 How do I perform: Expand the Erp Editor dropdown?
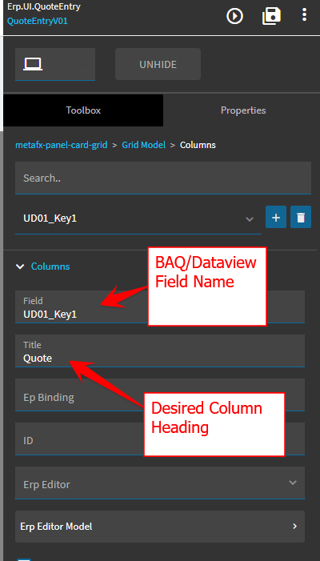click(x=160, y=483)
